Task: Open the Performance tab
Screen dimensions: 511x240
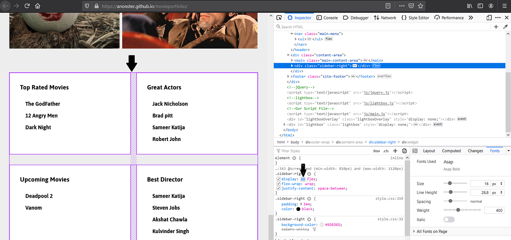Action: click(x=449, y=18)
